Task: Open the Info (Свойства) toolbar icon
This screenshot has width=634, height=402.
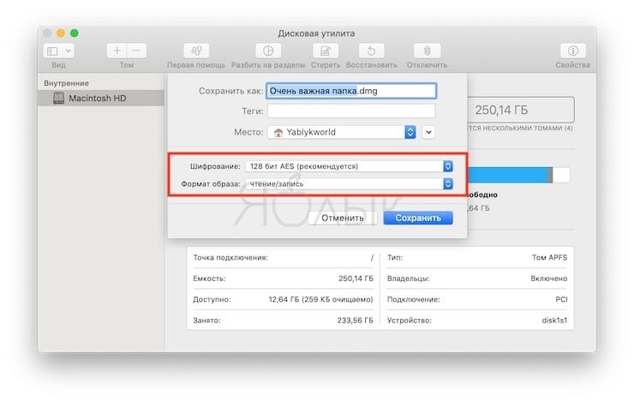Action: (x=572, y=51)
